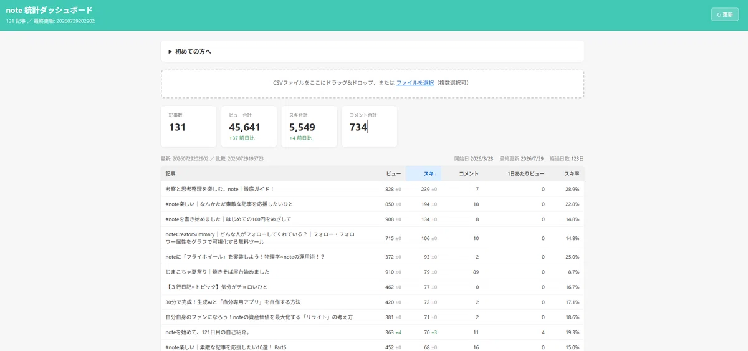Click the 最終更新 2026/7/29 date text
This screenshot has width=748, height=351.
pyautogui.click(x=522, y=159)
